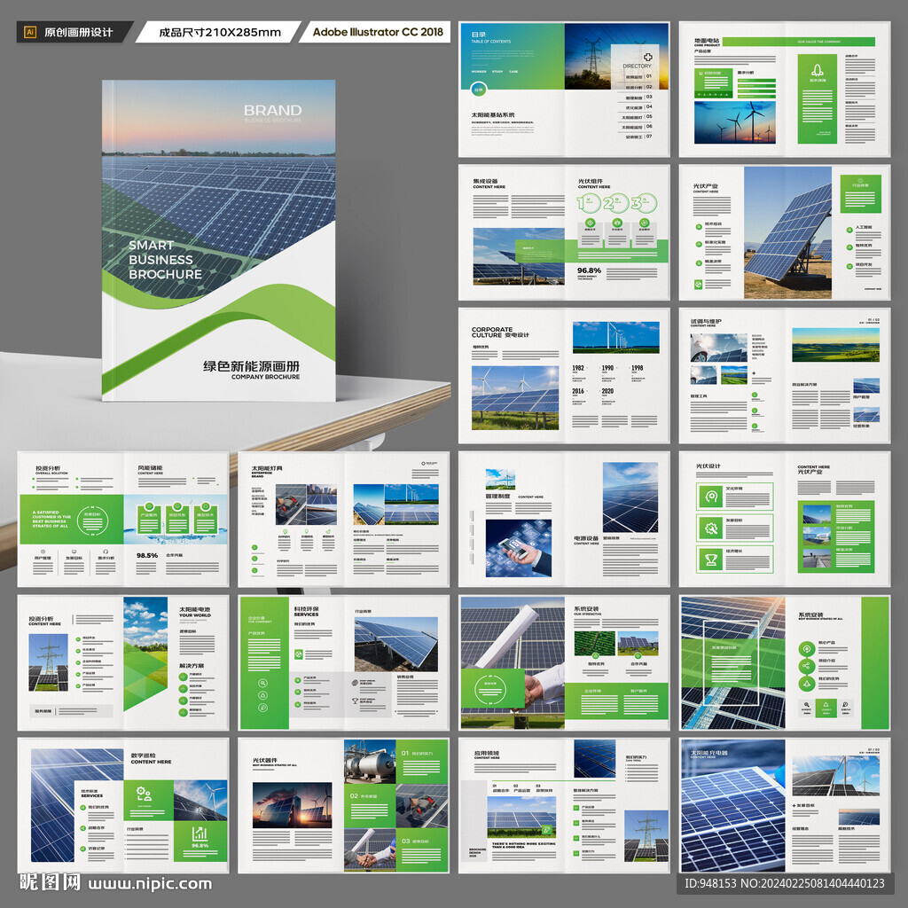Click the ID:948153 number text
This screenshot has height=908, width=908.
[x=710, y=883]
